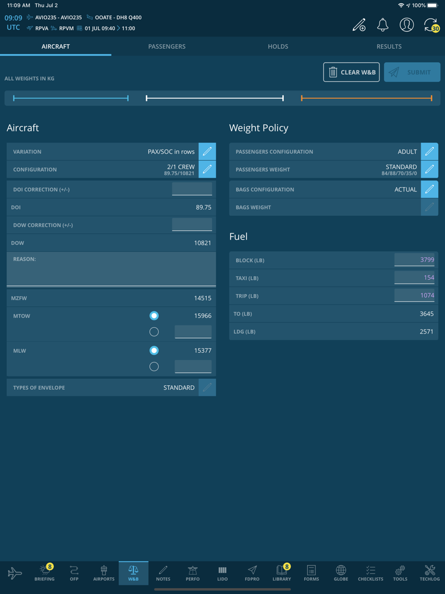Edit the CONFIGURATION row pencil
This screenshot has width=445, height=594.
[207, 169]
